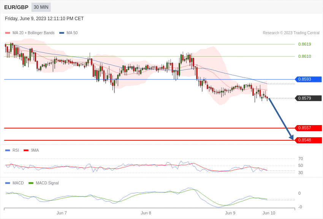Click the MA 20 Bollinger Bands pink swatch
Image resolution: width=323 pixels, height=219 pixels.
point(8,33)
